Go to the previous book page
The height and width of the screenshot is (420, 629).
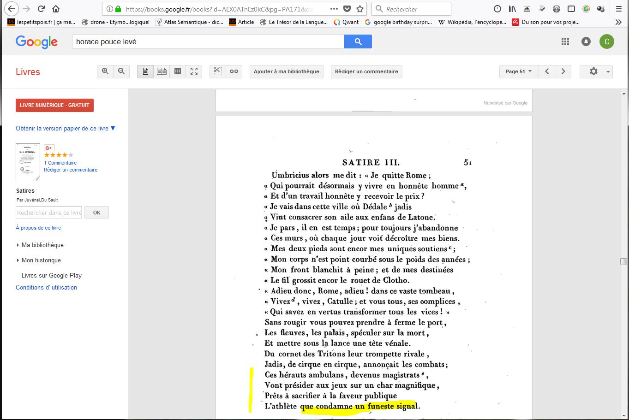click(547, 71)
